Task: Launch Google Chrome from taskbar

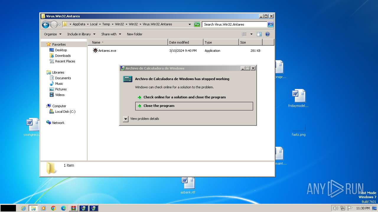Action: (x=53, y=208)
